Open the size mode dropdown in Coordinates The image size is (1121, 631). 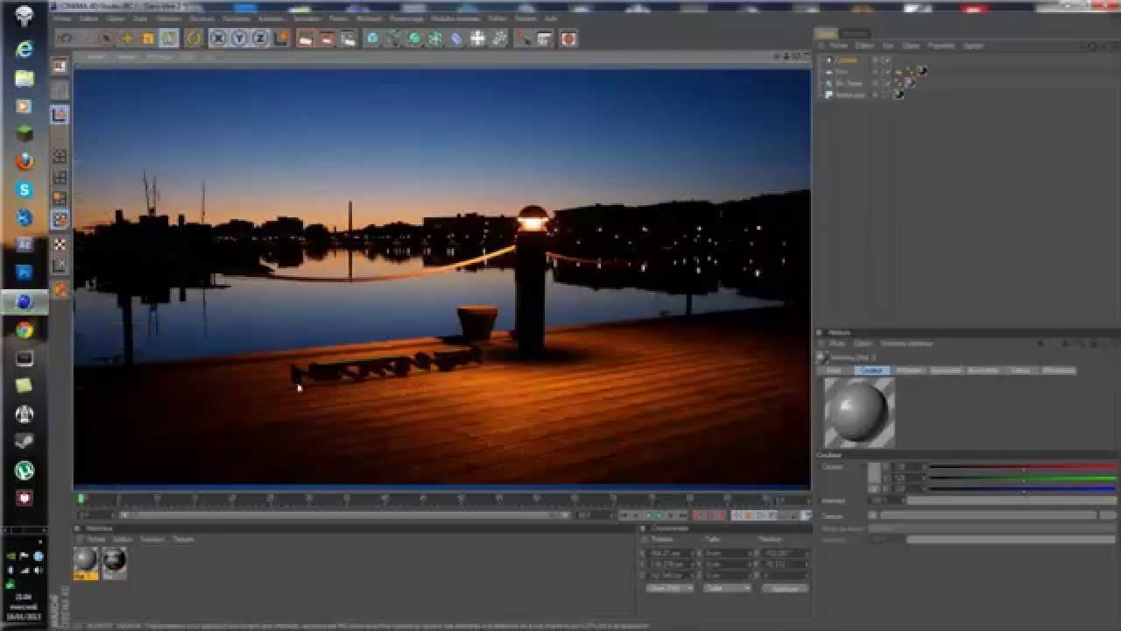click(727, 588)
